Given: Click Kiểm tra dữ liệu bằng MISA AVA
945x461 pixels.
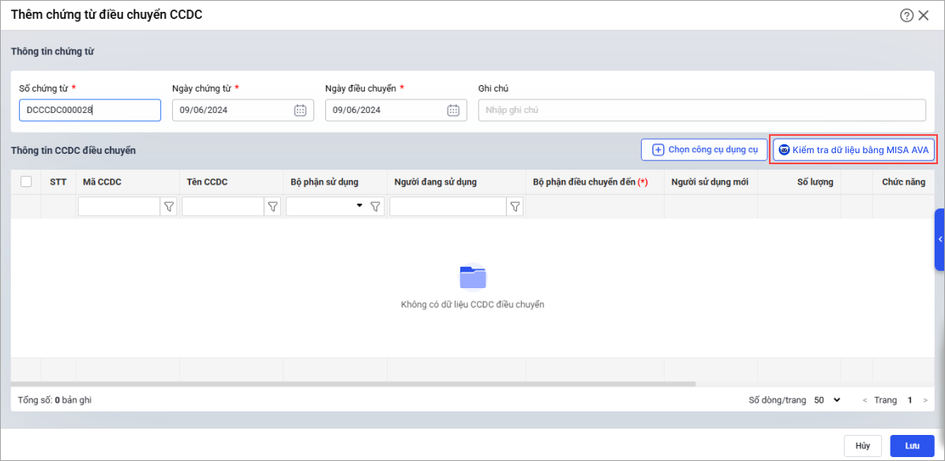Looking at the screenshot, I should [x=855, y=149].
